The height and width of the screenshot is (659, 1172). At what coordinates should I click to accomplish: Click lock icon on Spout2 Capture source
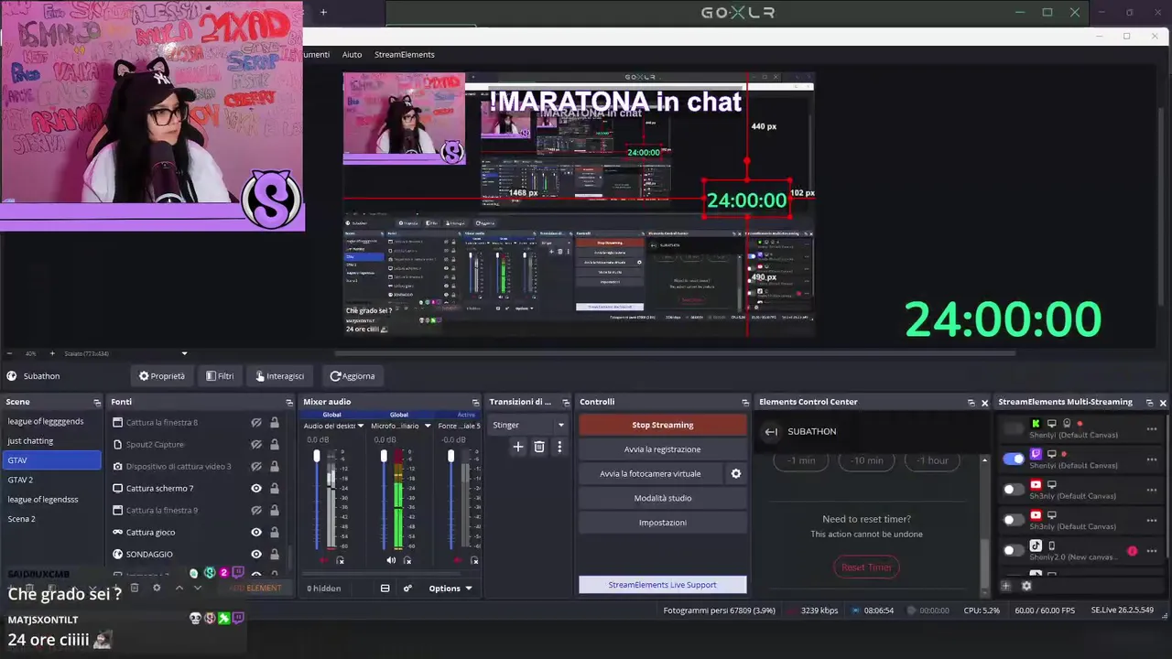[x=275, y=444]
